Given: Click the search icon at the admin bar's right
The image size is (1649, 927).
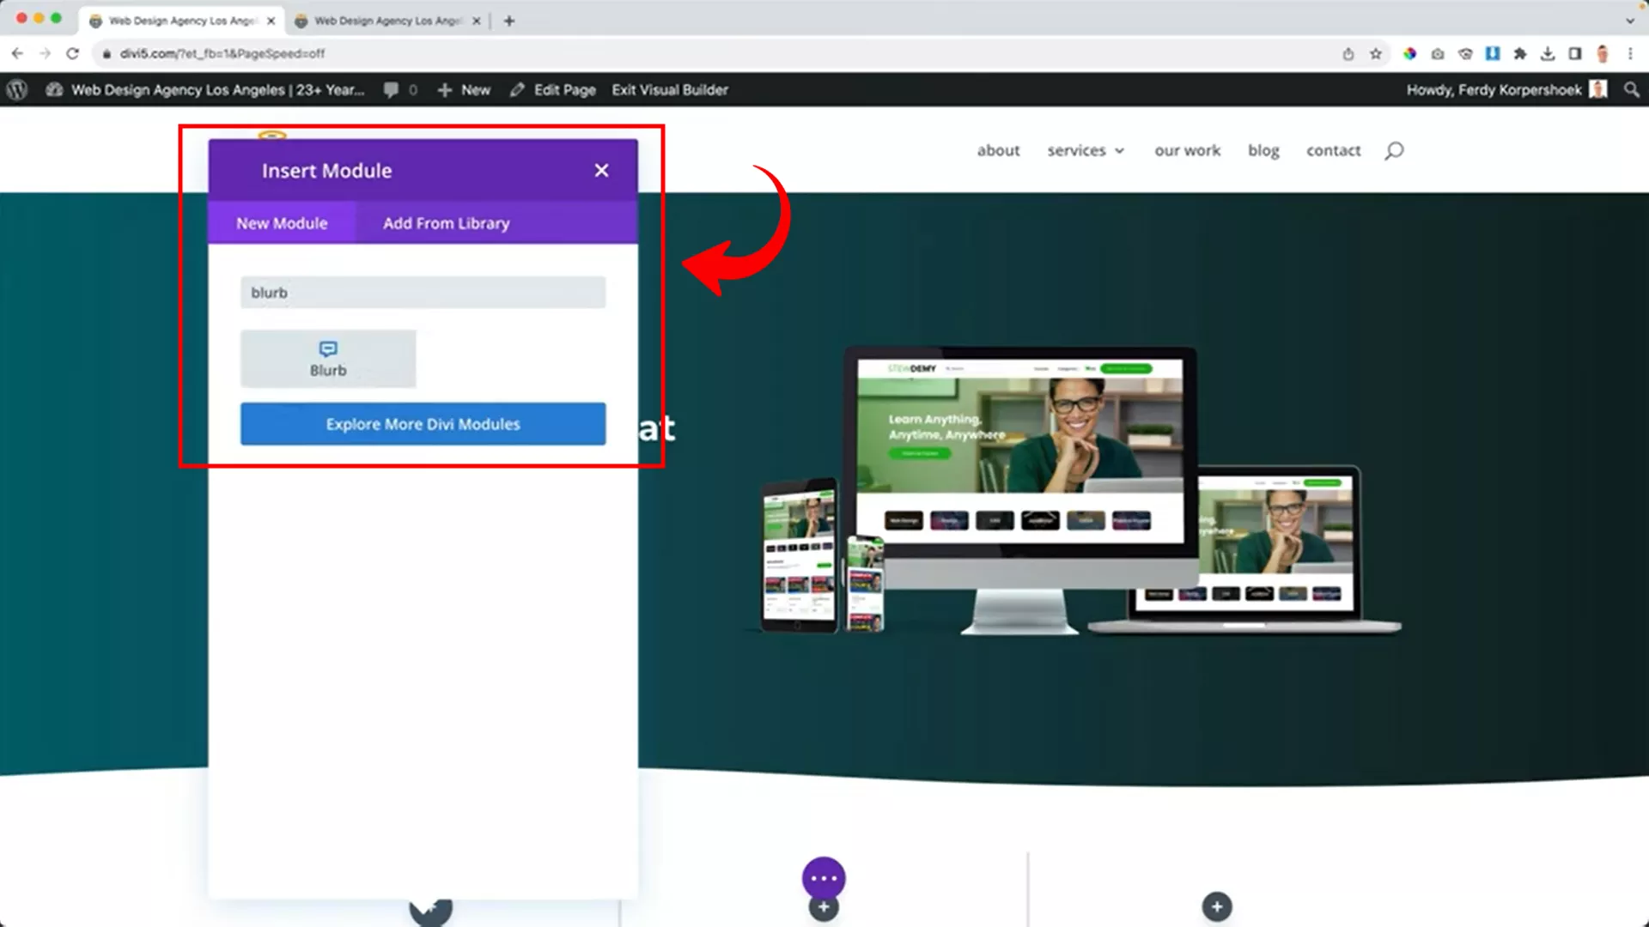Looking at the screenshot, I should pyautogui.click(x=1631, y=89).
